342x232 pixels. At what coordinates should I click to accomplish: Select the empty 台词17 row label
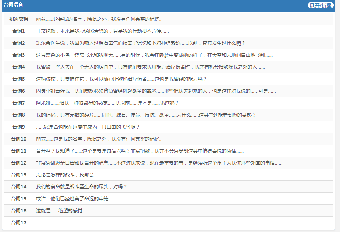pos(19,223)
